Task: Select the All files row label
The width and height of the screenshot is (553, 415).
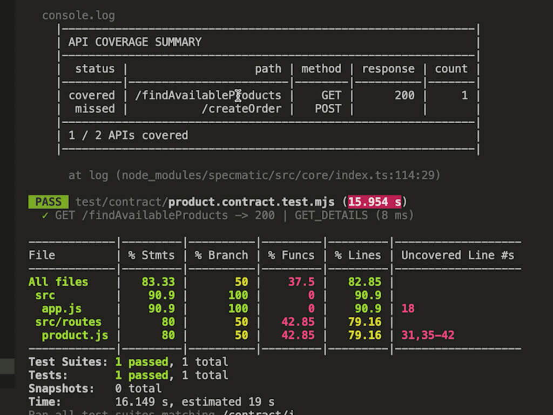Action: click(58, 282)
